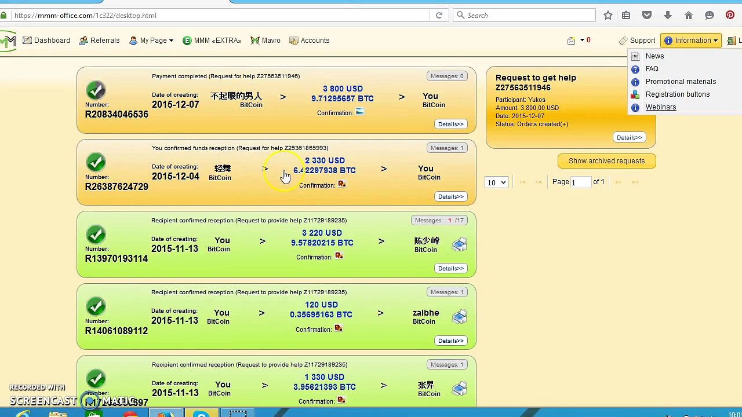
Task: Open Details for order R14061089112
Action: 450,341
